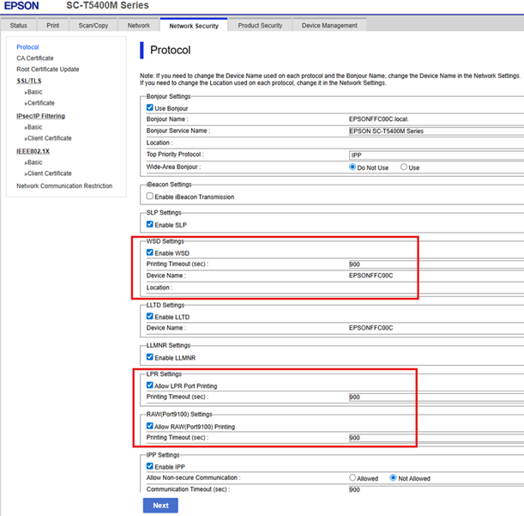Click LLTD Device Name value EPSONFFC00C

(x=371, y=328)
